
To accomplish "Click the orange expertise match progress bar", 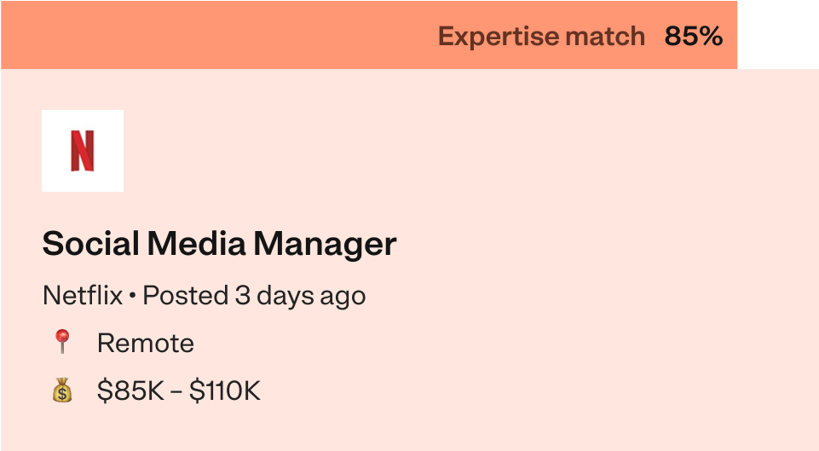I will pyautogui.click(x=369, y=35).
